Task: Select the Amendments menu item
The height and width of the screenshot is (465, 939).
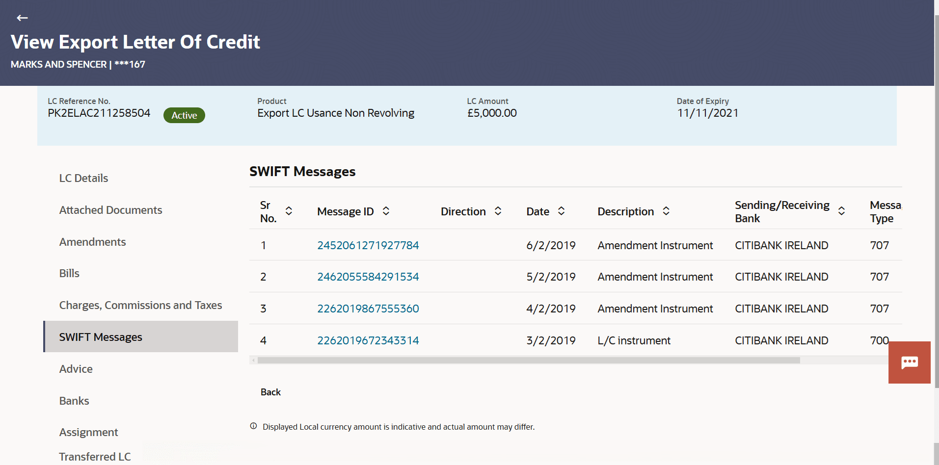Action: 92,242
